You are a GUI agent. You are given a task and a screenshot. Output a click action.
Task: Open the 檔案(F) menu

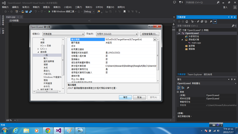[5, 7]
